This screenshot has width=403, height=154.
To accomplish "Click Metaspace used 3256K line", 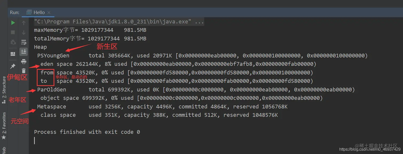I will [x=162, y=107].
